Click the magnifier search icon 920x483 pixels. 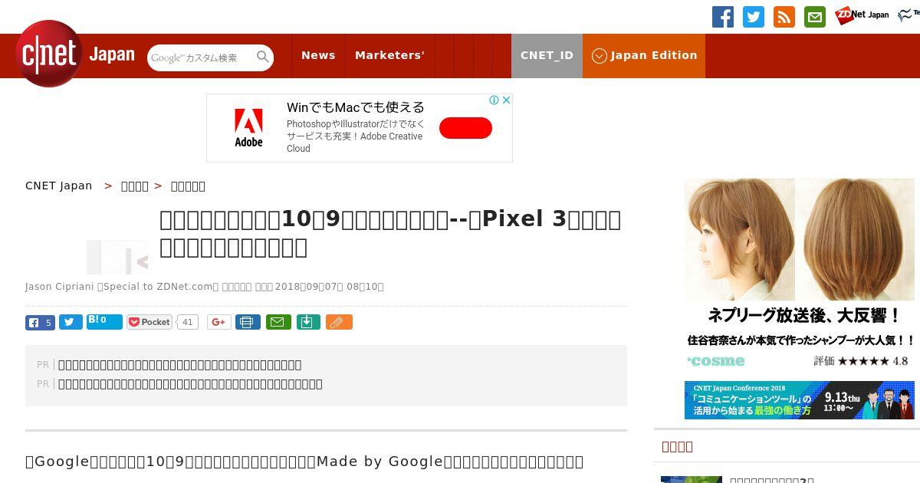[263, 57]
